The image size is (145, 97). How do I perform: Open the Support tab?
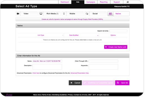tap(117, 2)
